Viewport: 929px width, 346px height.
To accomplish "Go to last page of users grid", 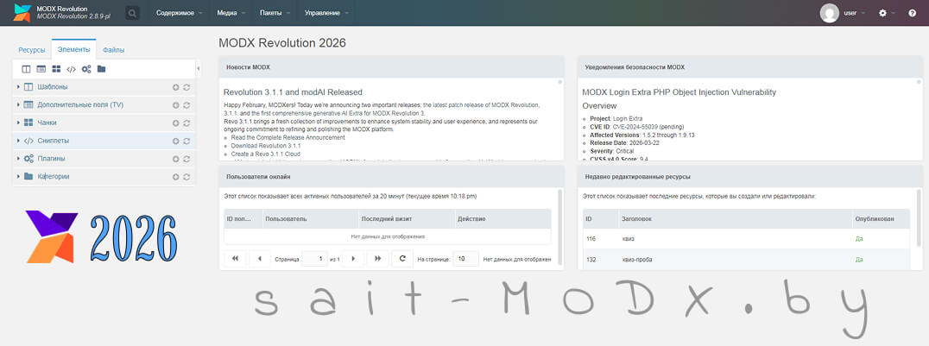I will (377, 259).
